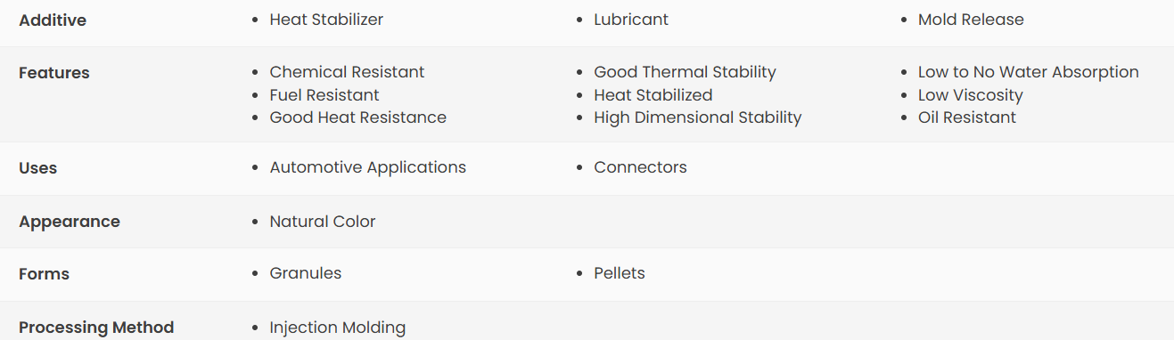Click the Pellets form entry
The image size is (1174, 340).
coord(620,273)
